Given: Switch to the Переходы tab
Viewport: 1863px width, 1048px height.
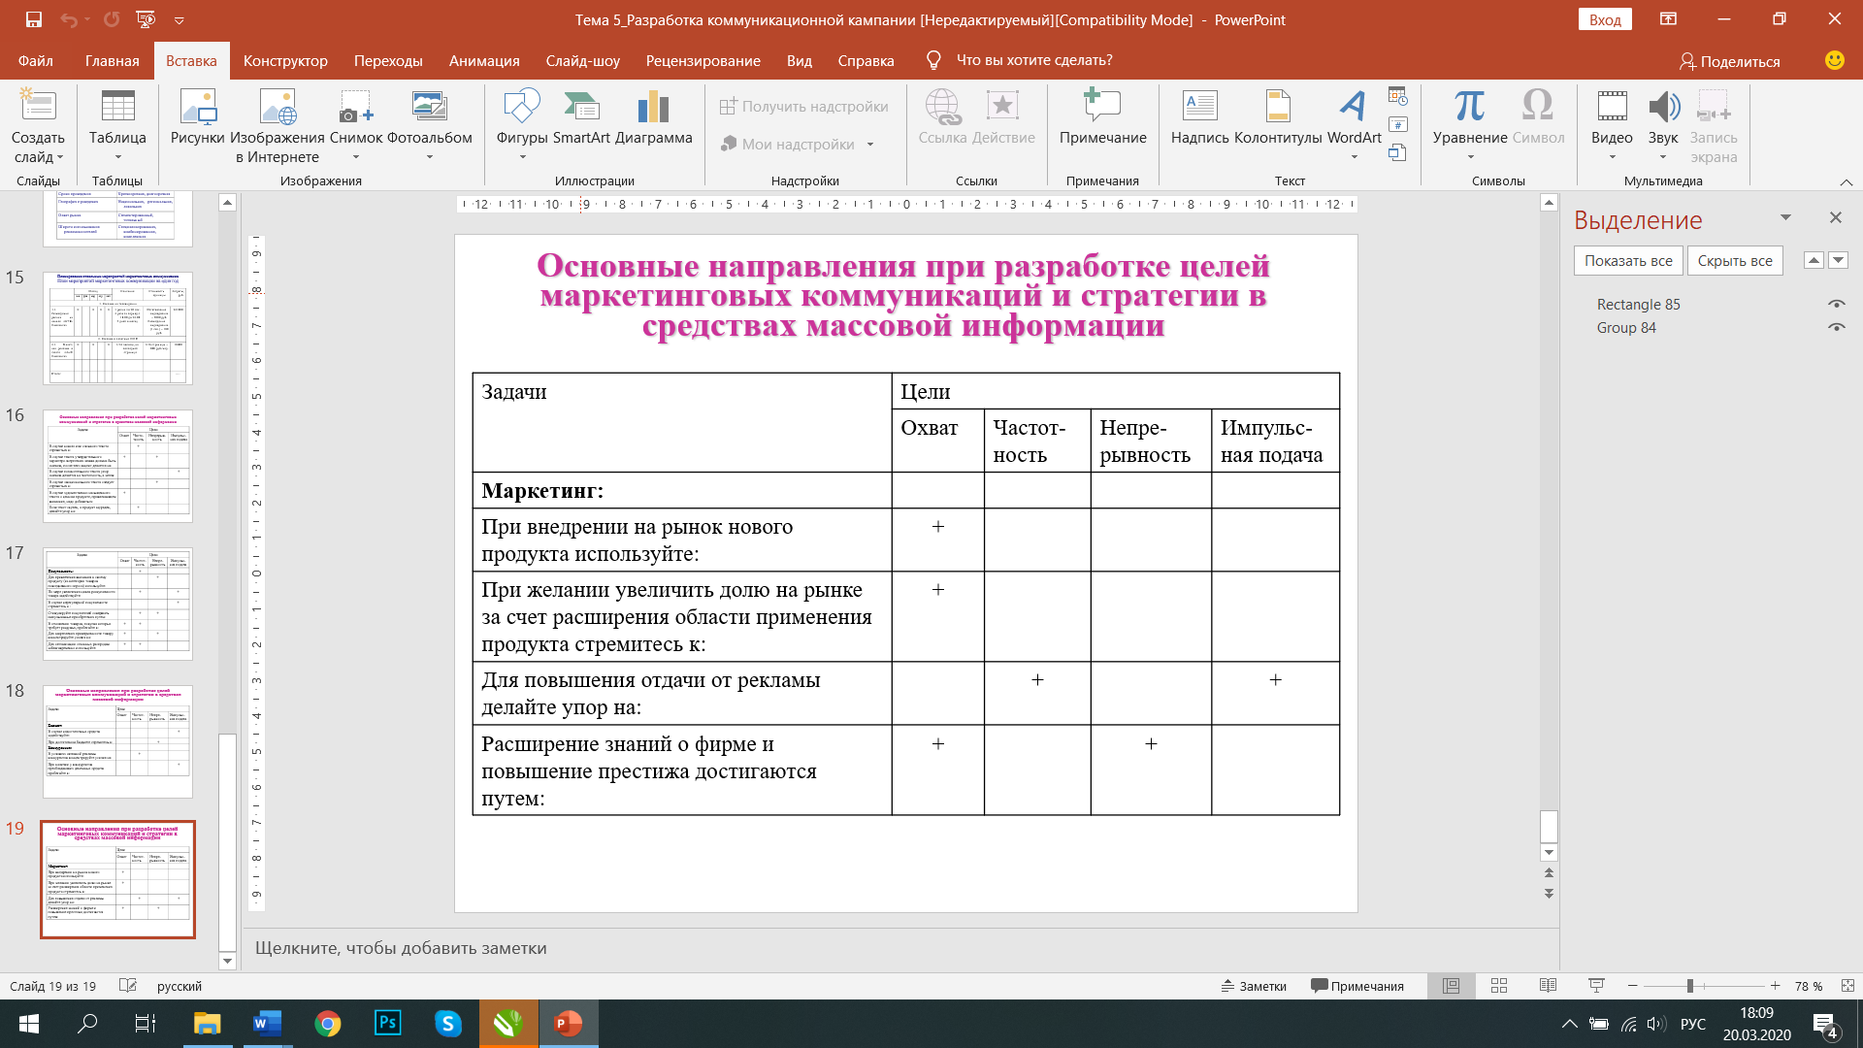Looking at the screenshot, I should (388, 60).
